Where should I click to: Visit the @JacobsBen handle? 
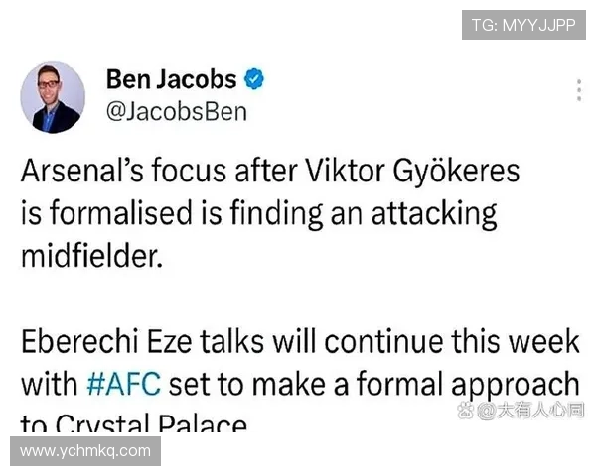click(x=176, y=111)
